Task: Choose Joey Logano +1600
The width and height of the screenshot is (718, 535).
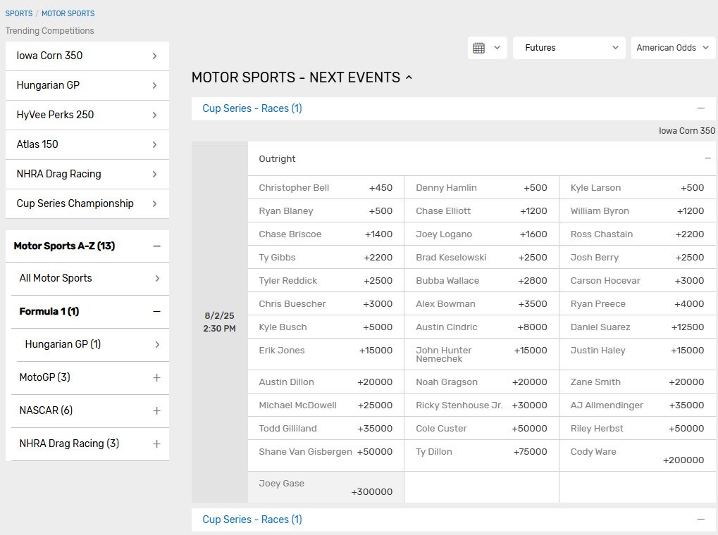Action: 481,234
